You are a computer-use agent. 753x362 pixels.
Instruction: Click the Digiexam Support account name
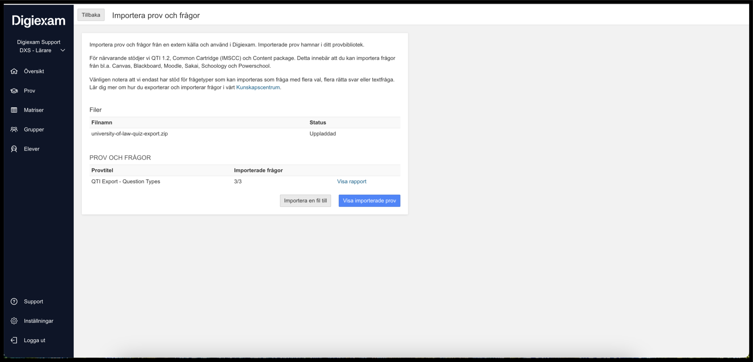click(39, 42)
